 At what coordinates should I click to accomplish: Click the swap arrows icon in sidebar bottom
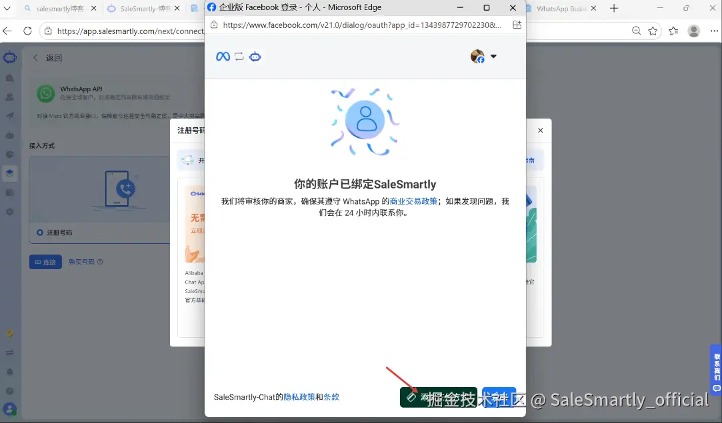[10, 352]
